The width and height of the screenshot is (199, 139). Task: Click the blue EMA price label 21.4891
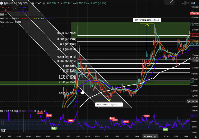195,49
